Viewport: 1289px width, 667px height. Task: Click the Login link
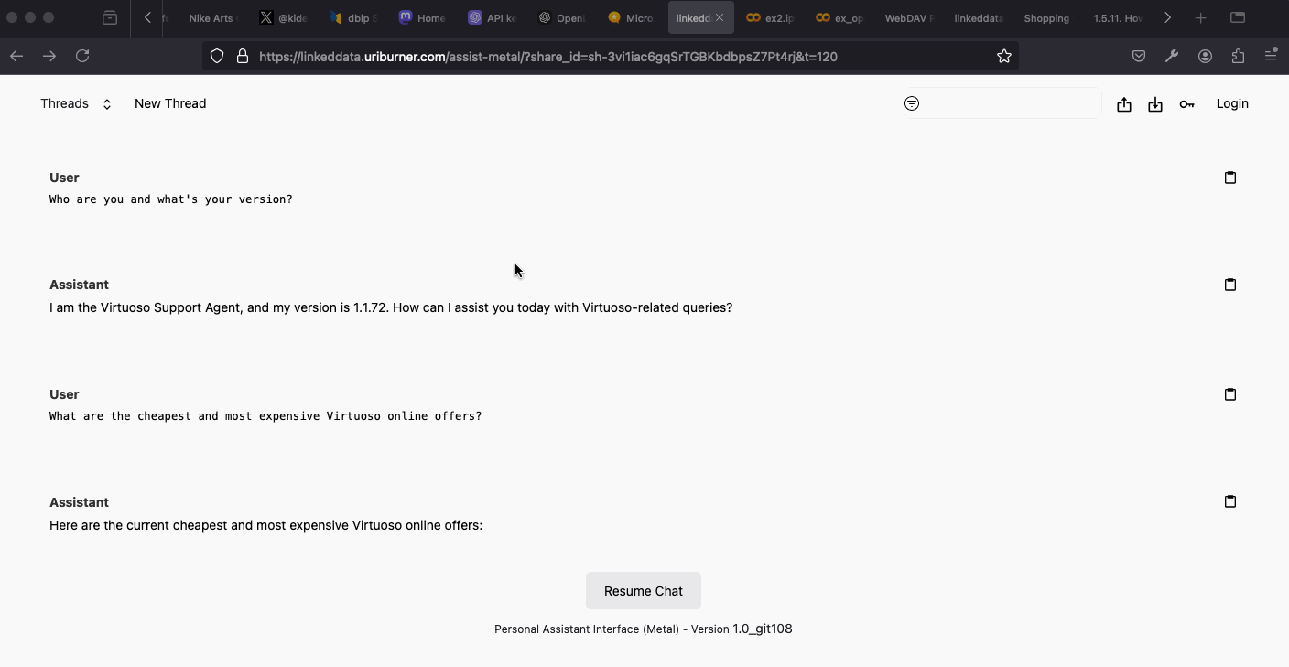click(1232, 103)
